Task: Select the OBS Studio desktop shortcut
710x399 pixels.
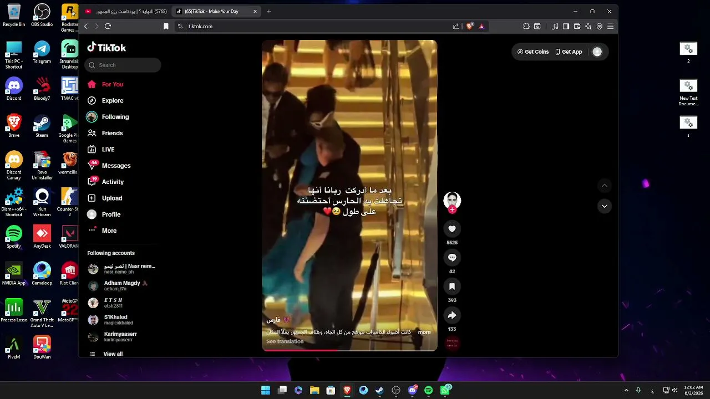Action: click(42, 16)
